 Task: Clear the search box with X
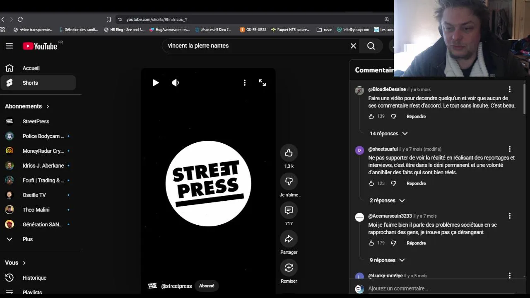[353, 46]
